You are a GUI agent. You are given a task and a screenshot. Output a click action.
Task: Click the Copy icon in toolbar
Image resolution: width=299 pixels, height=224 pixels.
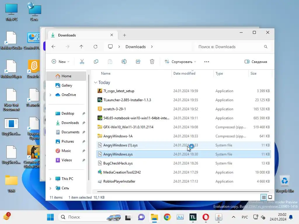pyautogui.click(x=96, y=62)
